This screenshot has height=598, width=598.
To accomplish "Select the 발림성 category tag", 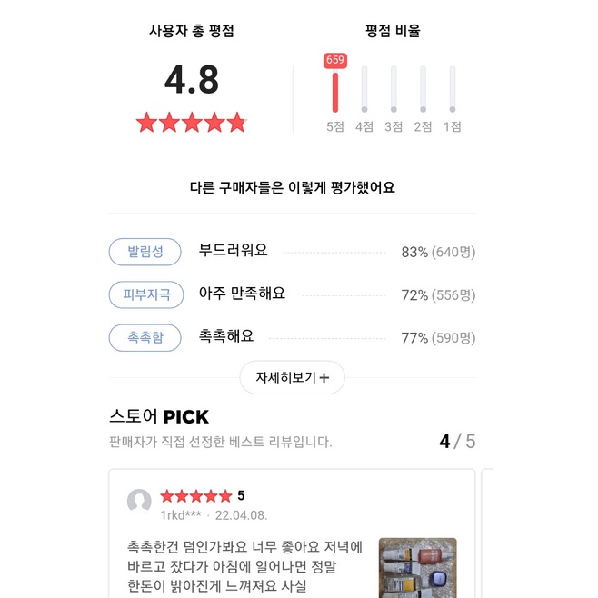I will coord(145,252).
